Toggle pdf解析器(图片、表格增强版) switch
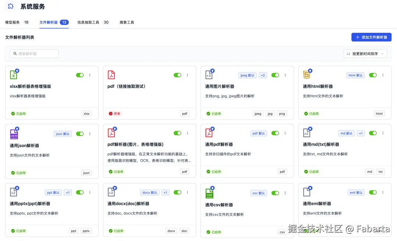Viewport: 397px width, 241px height. pos(178,133)
